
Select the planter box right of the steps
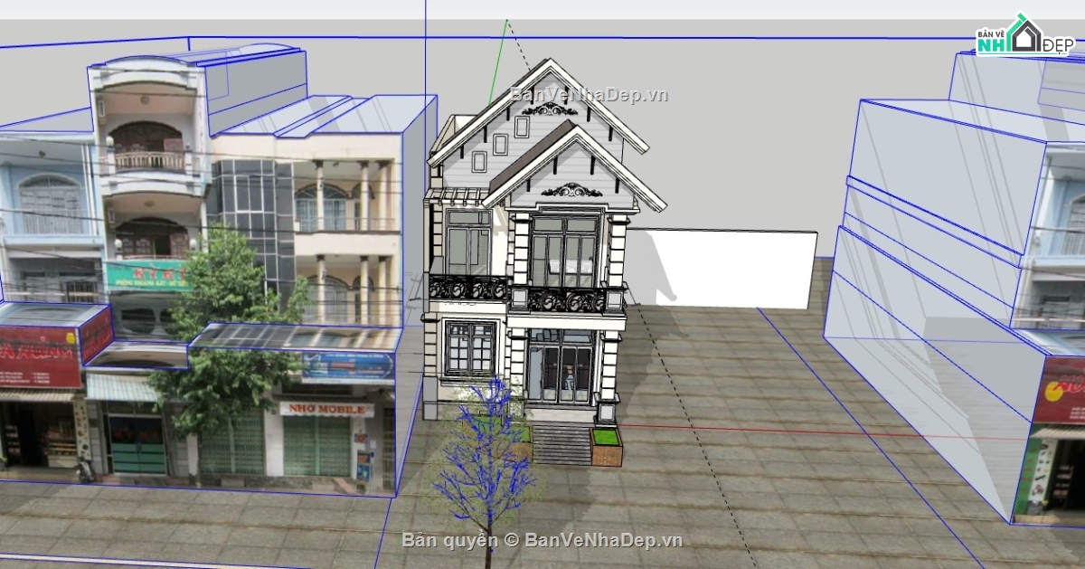click(607, 445)
